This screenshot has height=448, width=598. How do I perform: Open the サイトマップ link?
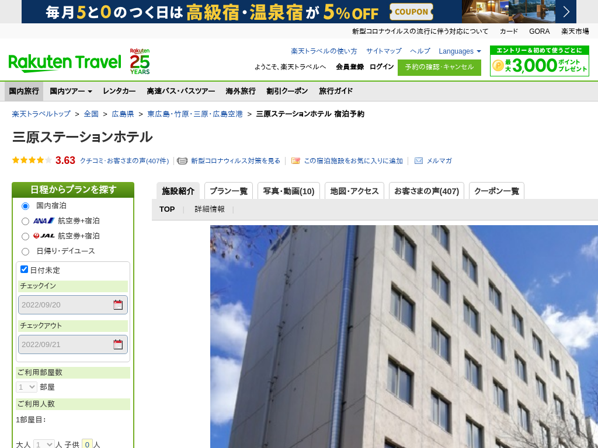[x=384, y=51]
